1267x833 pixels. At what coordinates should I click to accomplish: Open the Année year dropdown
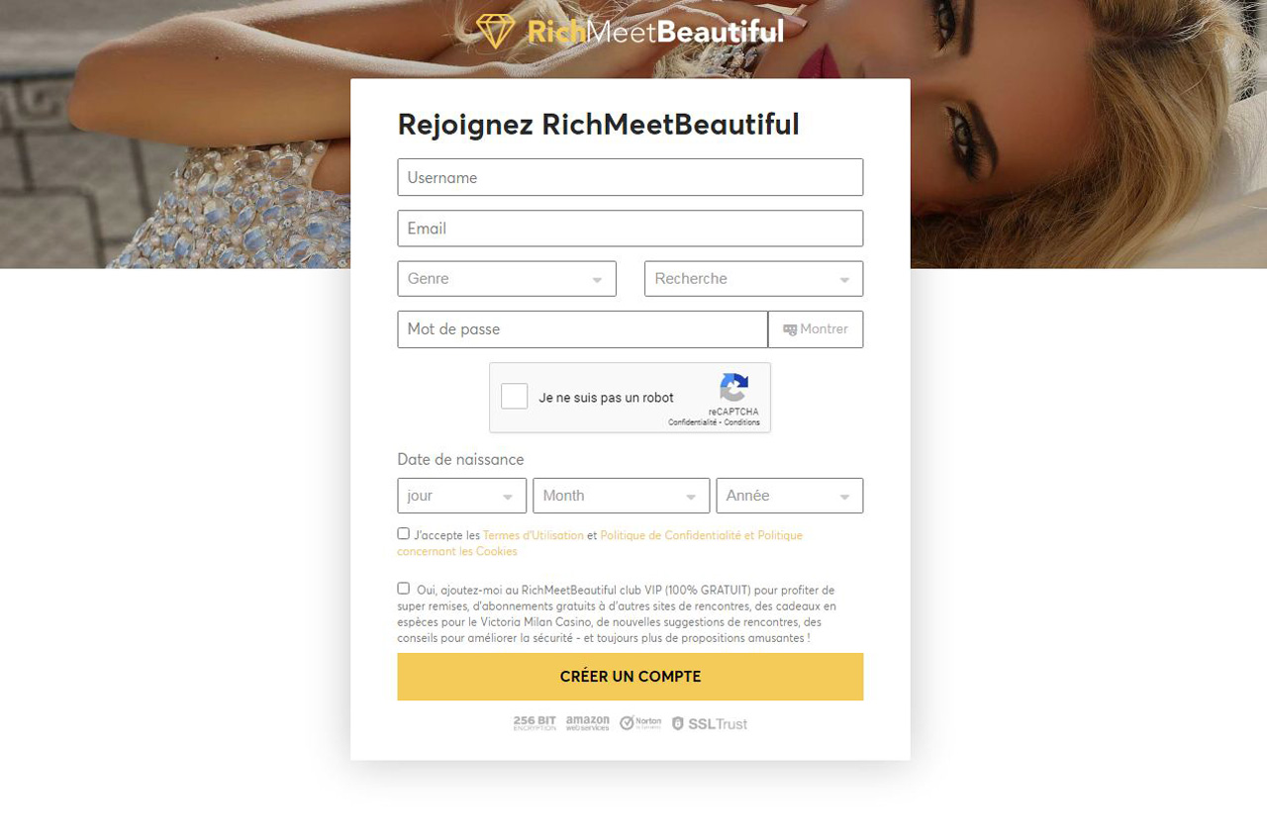tap(790, 496)
